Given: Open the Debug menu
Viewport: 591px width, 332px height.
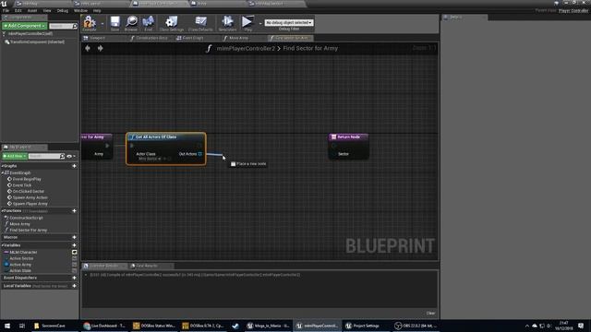Looking at the screenshot, I should pos(63,11).
